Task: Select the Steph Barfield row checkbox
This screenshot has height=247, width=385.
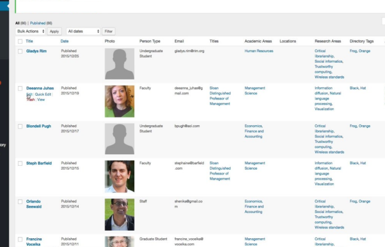Action: (20, 164)
